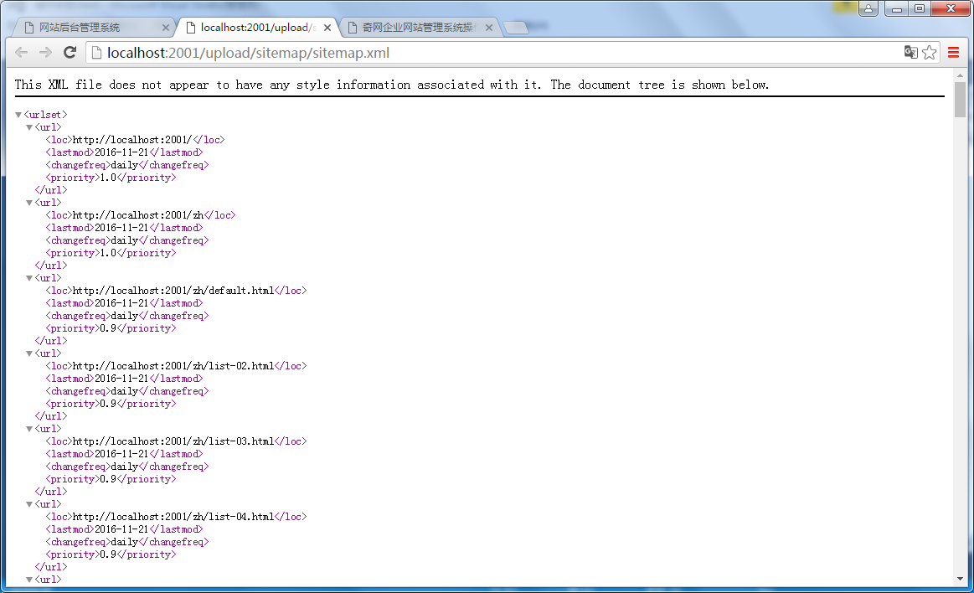The image size is (974, 593).
Task: Collapse the url node containing list-02.html
Action: click(29, 353)
